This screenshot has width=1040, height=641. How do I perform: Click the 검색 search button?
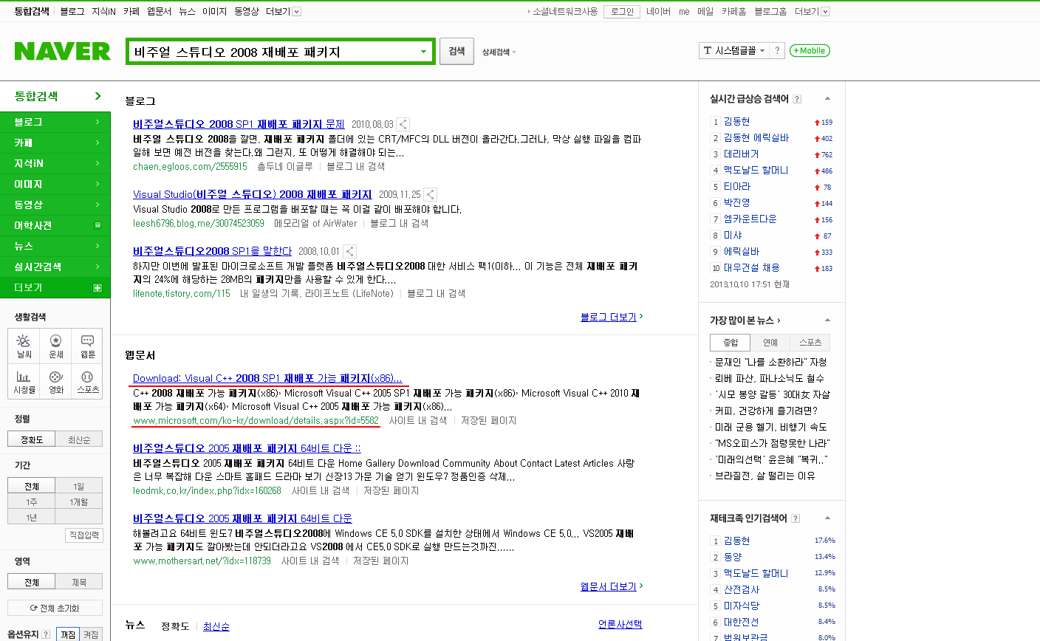[456, 52]
